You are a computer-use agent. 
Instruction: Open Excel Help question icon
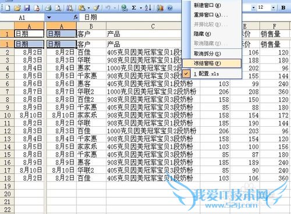170,8
